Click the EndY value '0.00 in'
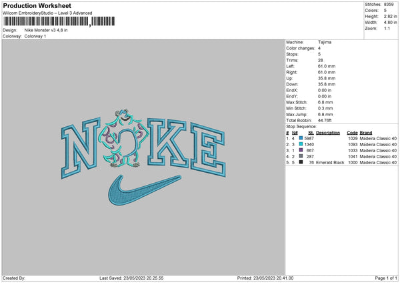 tap(325, 96)
